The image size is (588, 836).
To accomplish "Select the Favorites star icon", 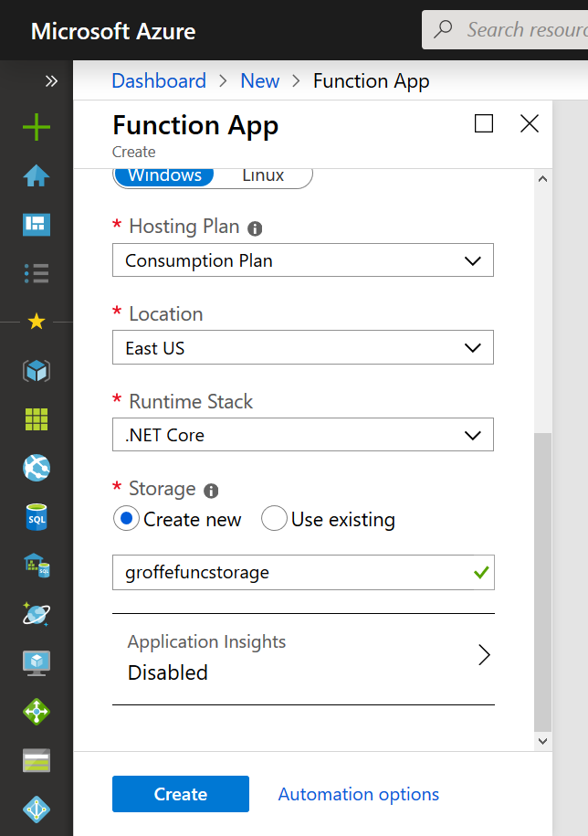I will pyautogui.click(x=37, y=322).
